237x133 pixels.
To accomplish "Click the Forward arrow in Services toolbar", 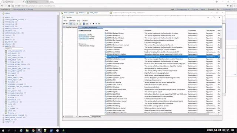I will tap(67, 24).
